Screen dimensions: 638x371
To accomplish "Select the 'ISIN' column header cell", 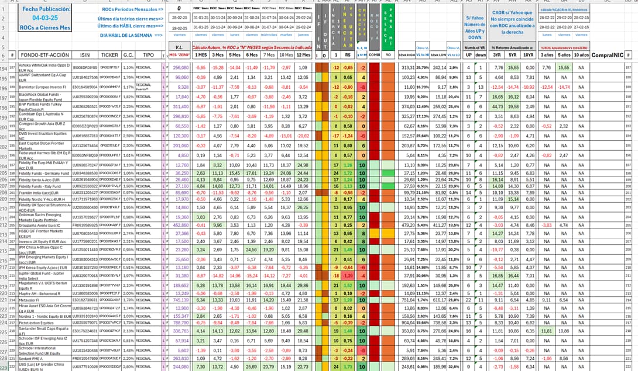I will tap(85, 55).
